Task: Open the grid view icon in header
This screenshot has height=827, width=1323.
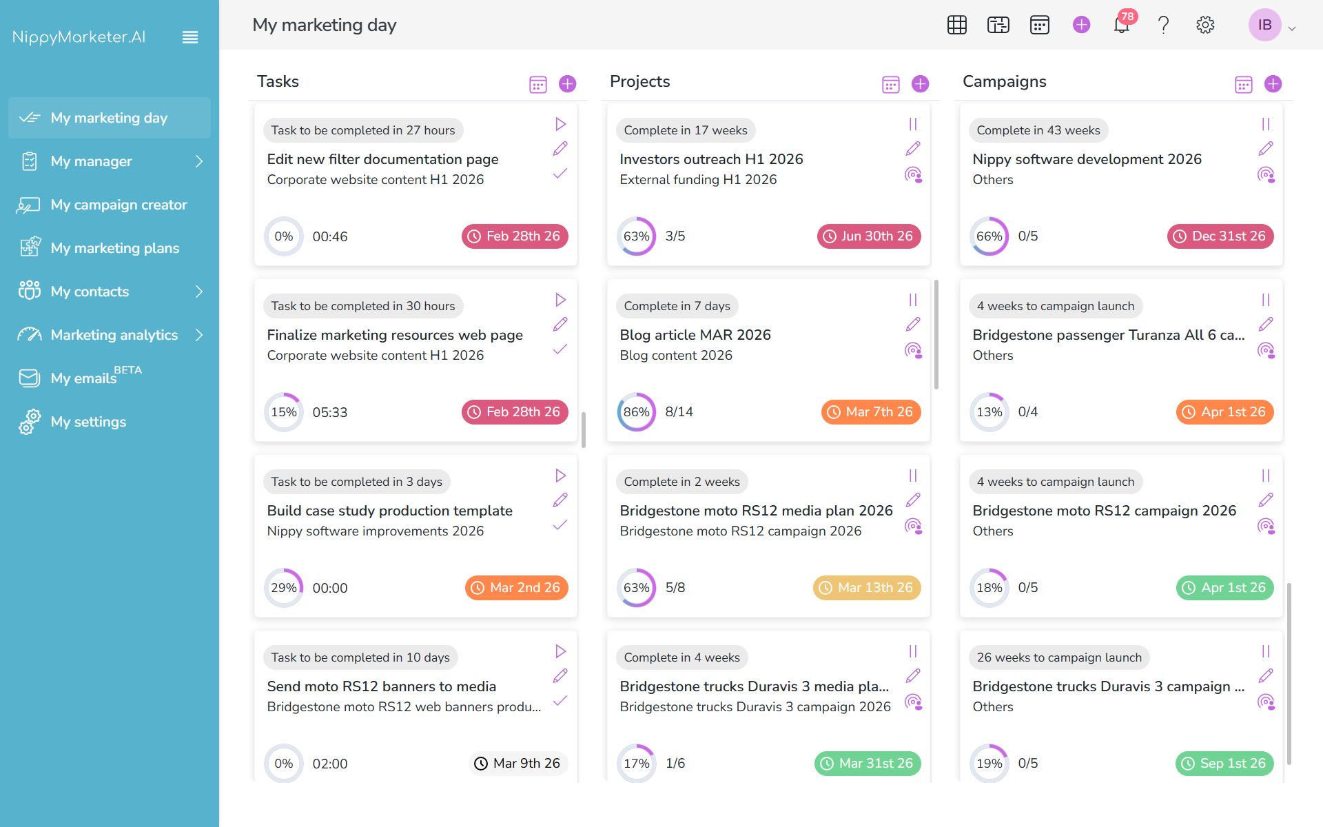Action: [956, 25]
